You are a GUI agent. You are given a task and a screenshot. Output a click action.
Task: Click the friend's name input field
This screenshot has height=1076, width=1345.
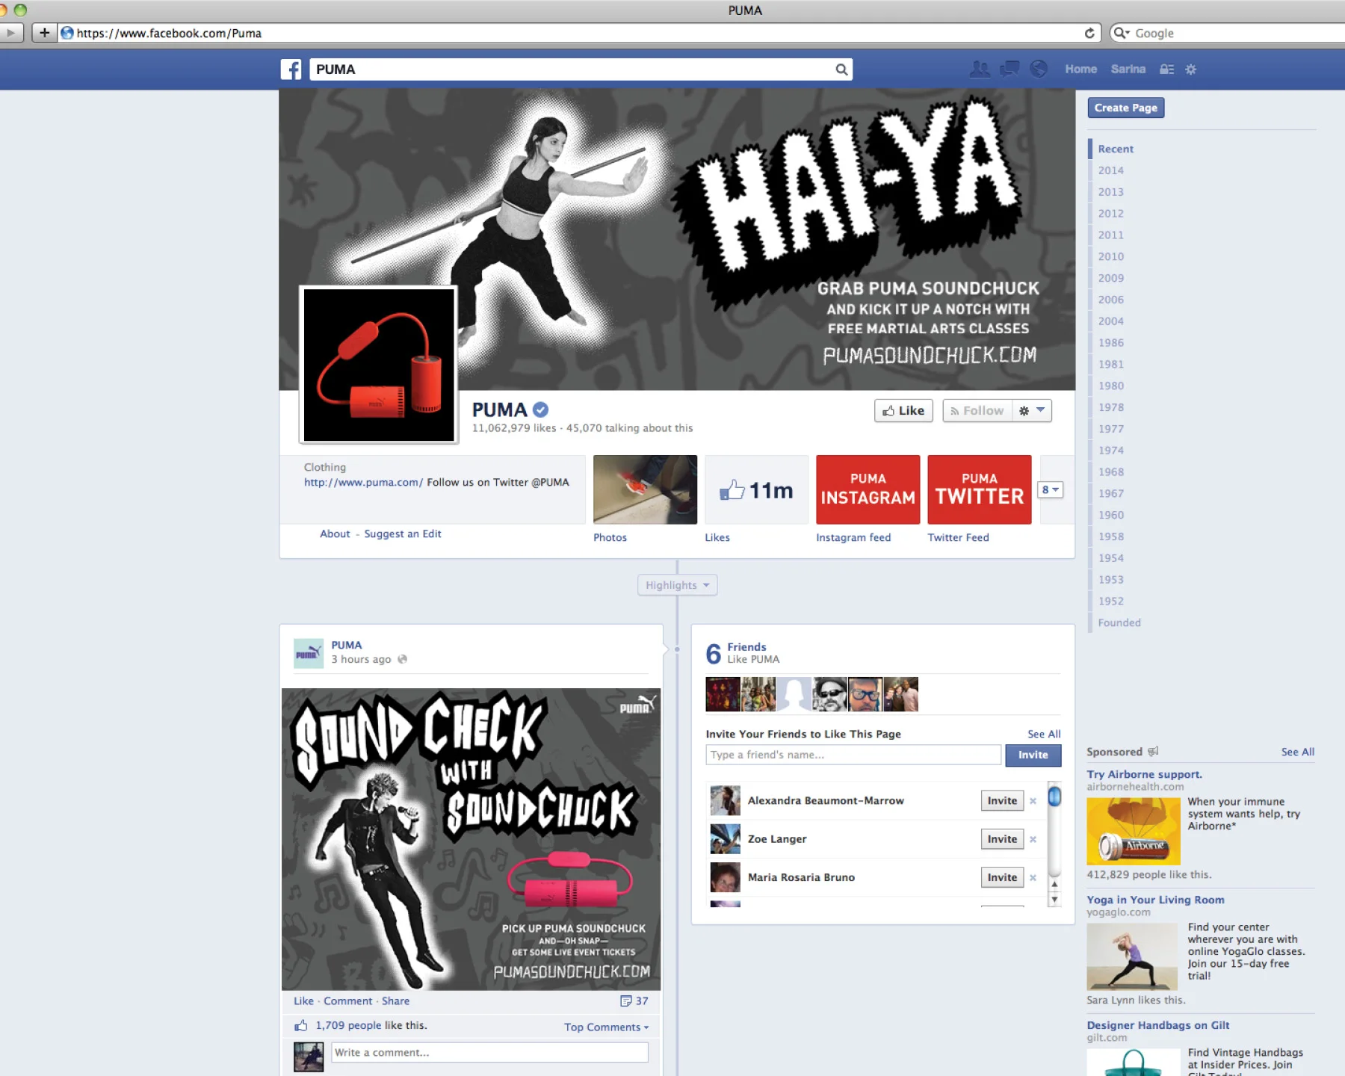[x=853, y=755]
